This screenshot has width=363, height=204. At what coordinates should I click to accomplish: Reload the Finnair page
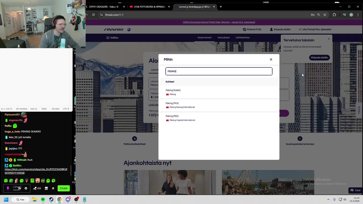coord(93,15)
